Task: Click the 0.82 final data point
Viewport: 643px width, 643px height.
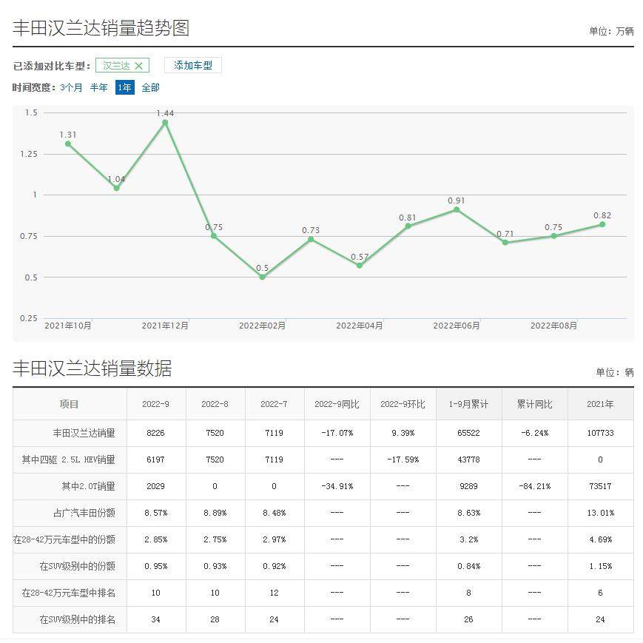Action: coord(602,224)
